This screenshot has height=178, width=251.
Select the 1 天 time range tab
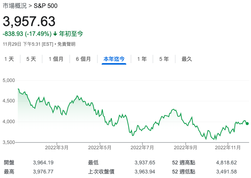coord(9,59)
